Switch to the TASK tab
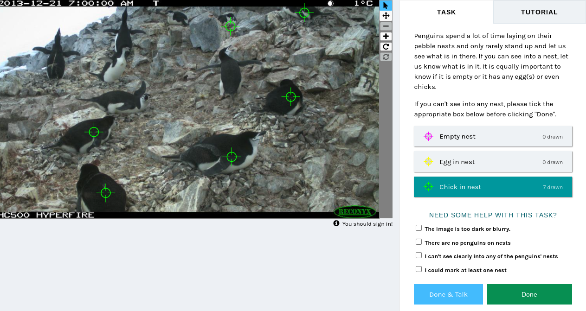The width and height of the screenshot is (586, 311). [x=446, y=12]
